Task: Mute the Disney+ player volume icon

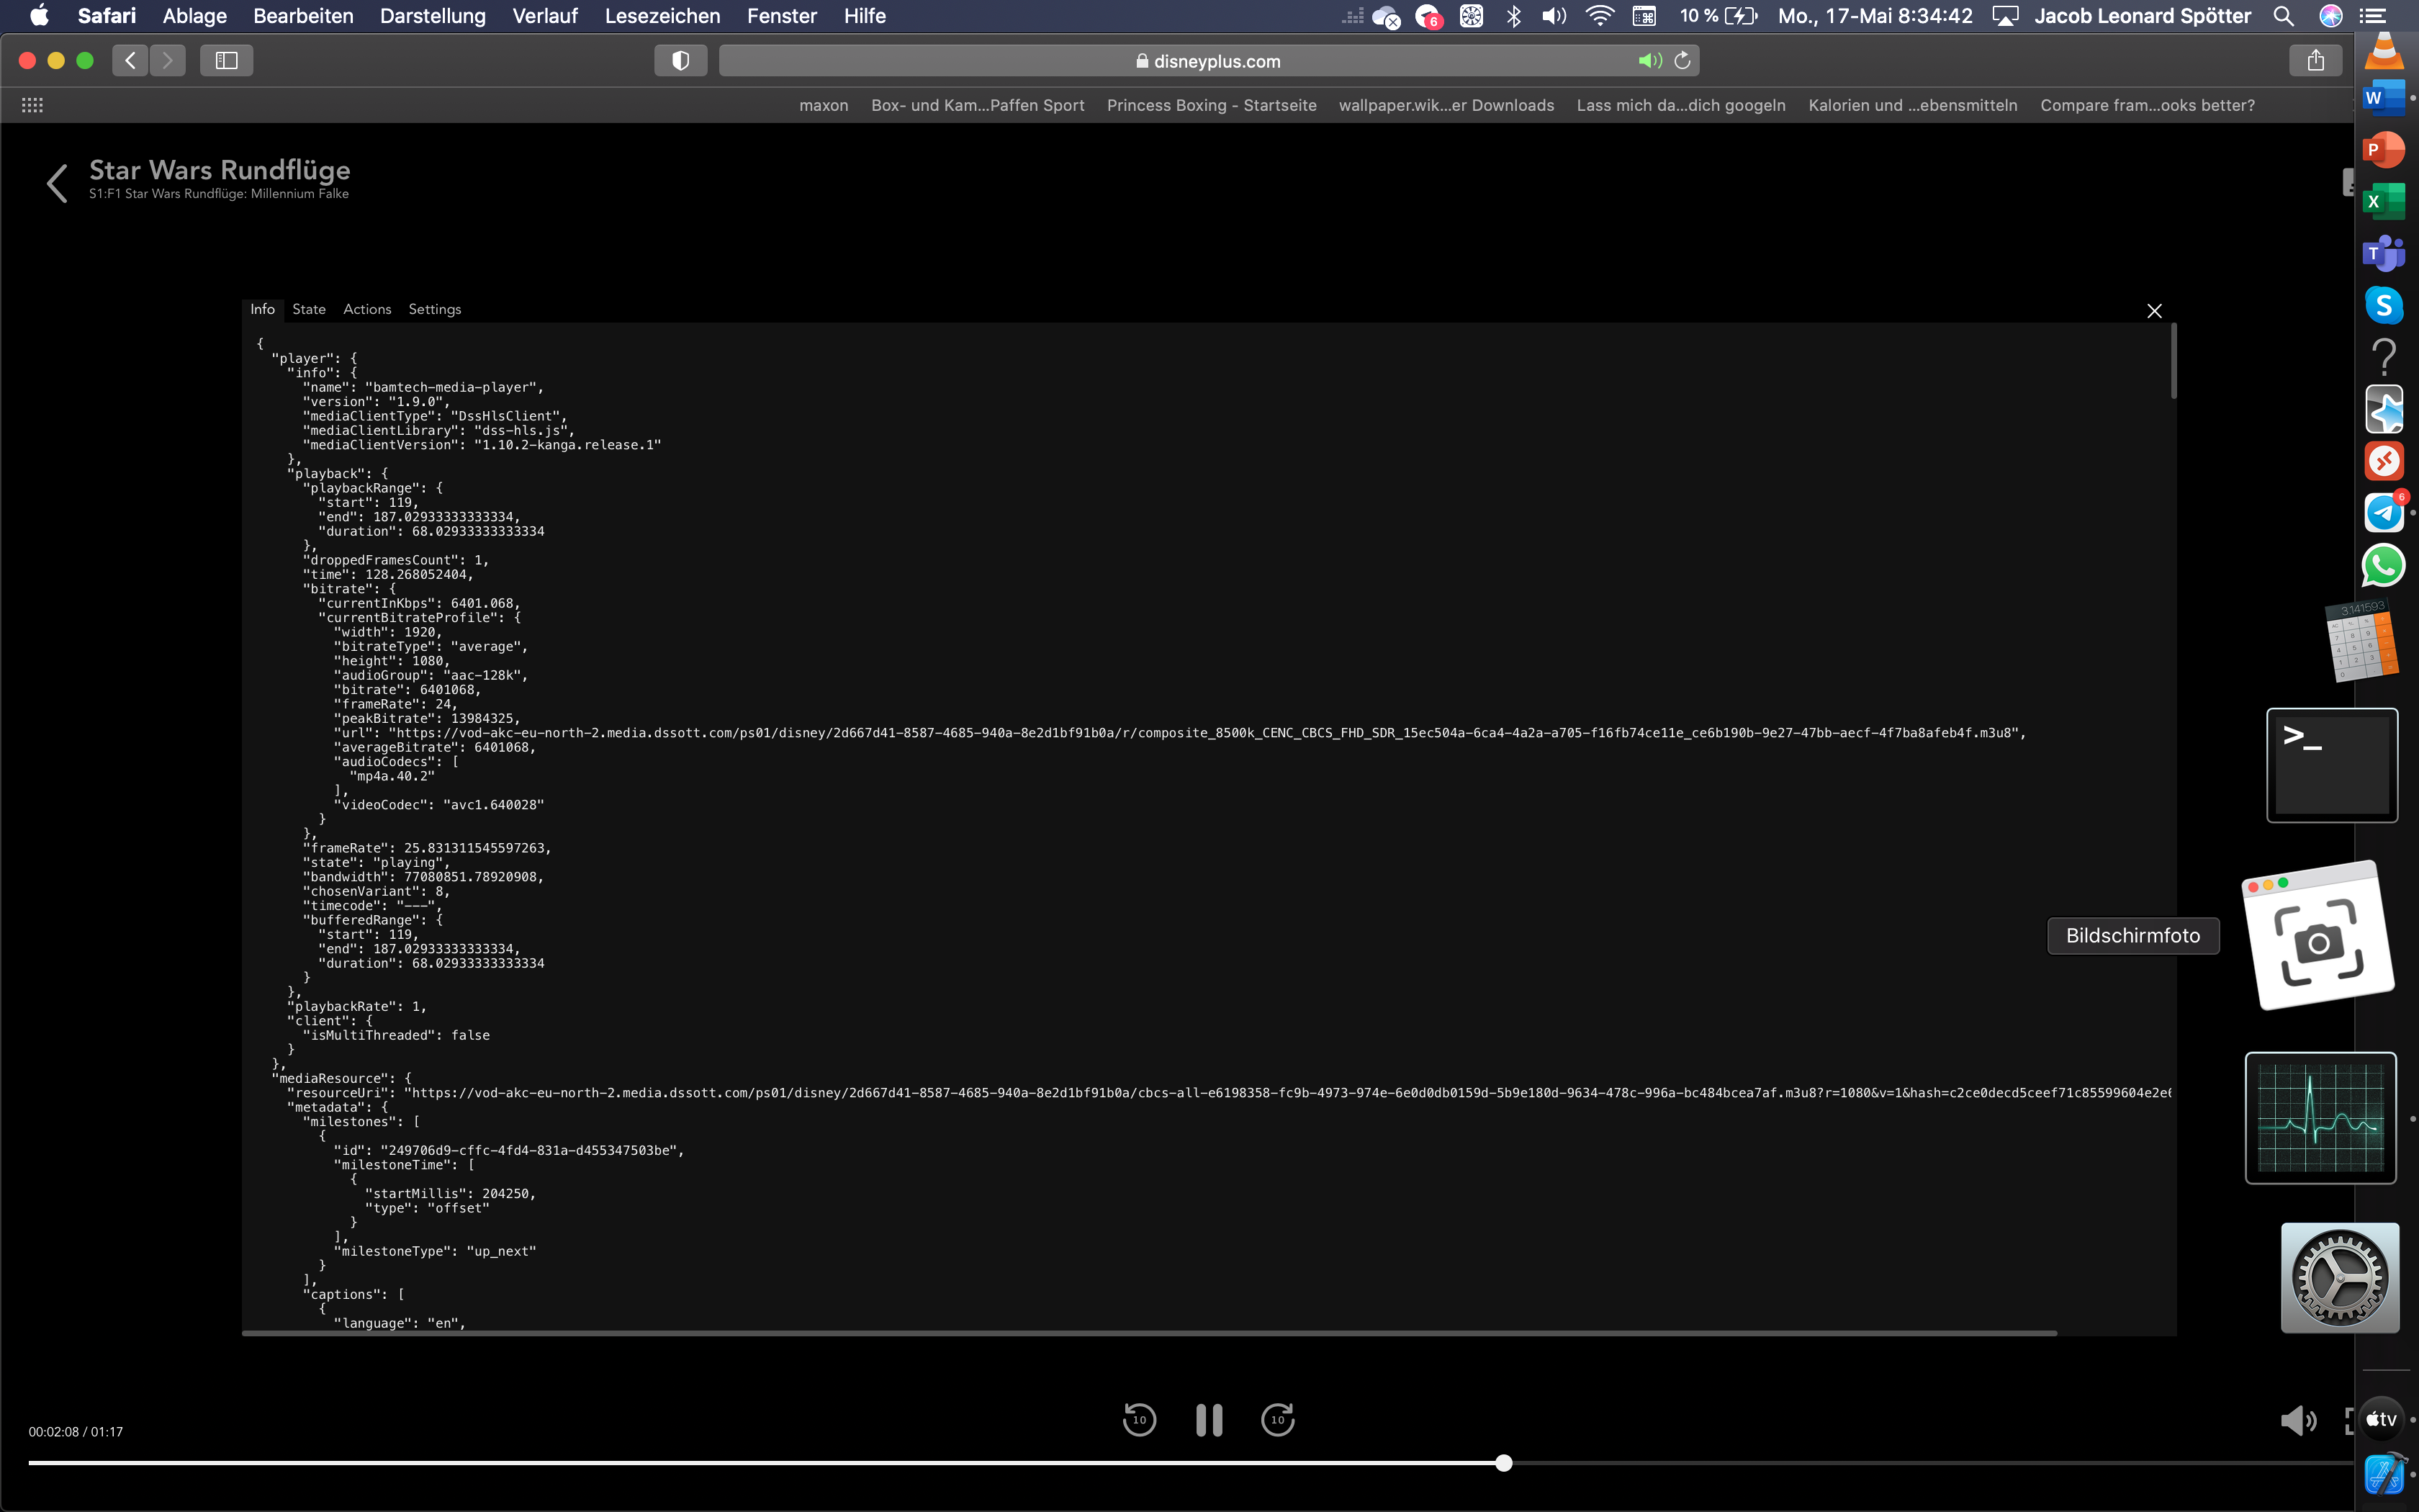Action: (2297, 1420)
